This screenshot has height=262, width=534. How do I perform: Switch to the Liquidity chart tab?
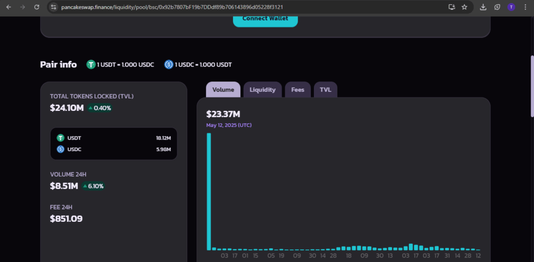[x=262, y=90]
